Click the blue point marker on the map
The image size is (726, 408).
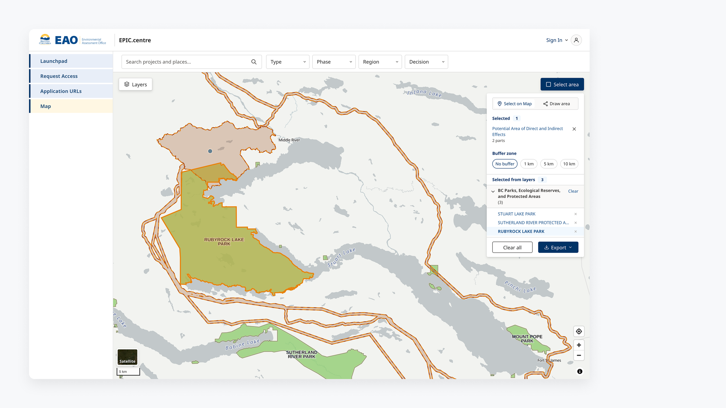tap(210, 151)
